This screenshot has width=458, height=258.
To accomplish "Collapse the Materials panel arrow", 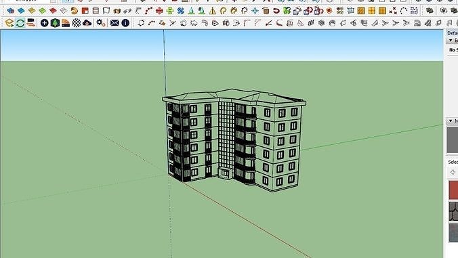I will (x=451, y=121).
